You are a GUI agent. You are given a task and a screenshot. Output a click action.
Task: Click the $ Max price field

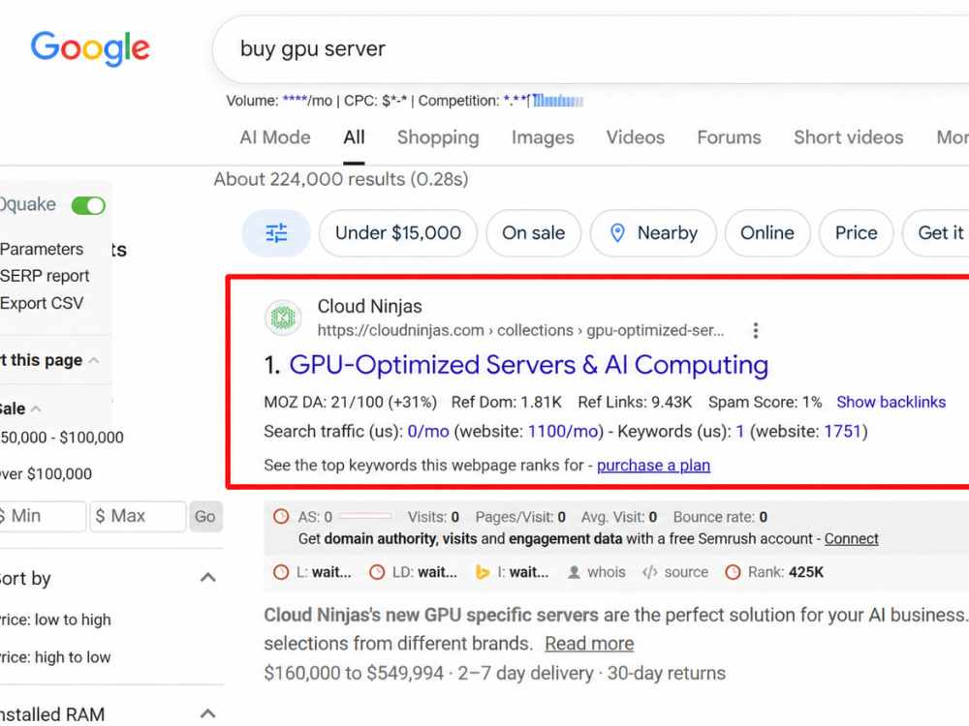pos(138,516)
